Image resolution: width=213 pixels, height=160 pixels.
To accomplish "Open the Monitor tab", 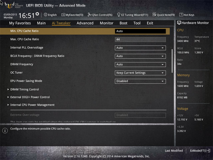I will click(x=106, y=23).
